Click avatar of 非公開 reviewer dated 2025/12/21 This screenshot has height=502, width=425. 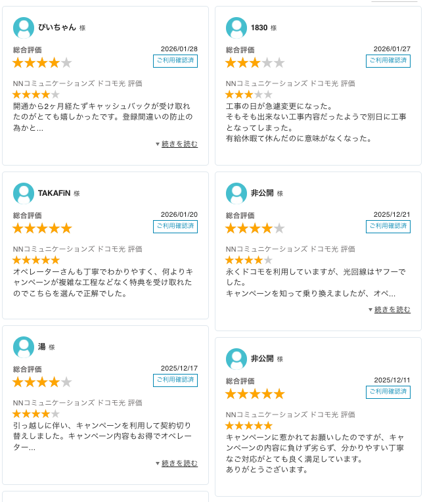click(236, 193)
